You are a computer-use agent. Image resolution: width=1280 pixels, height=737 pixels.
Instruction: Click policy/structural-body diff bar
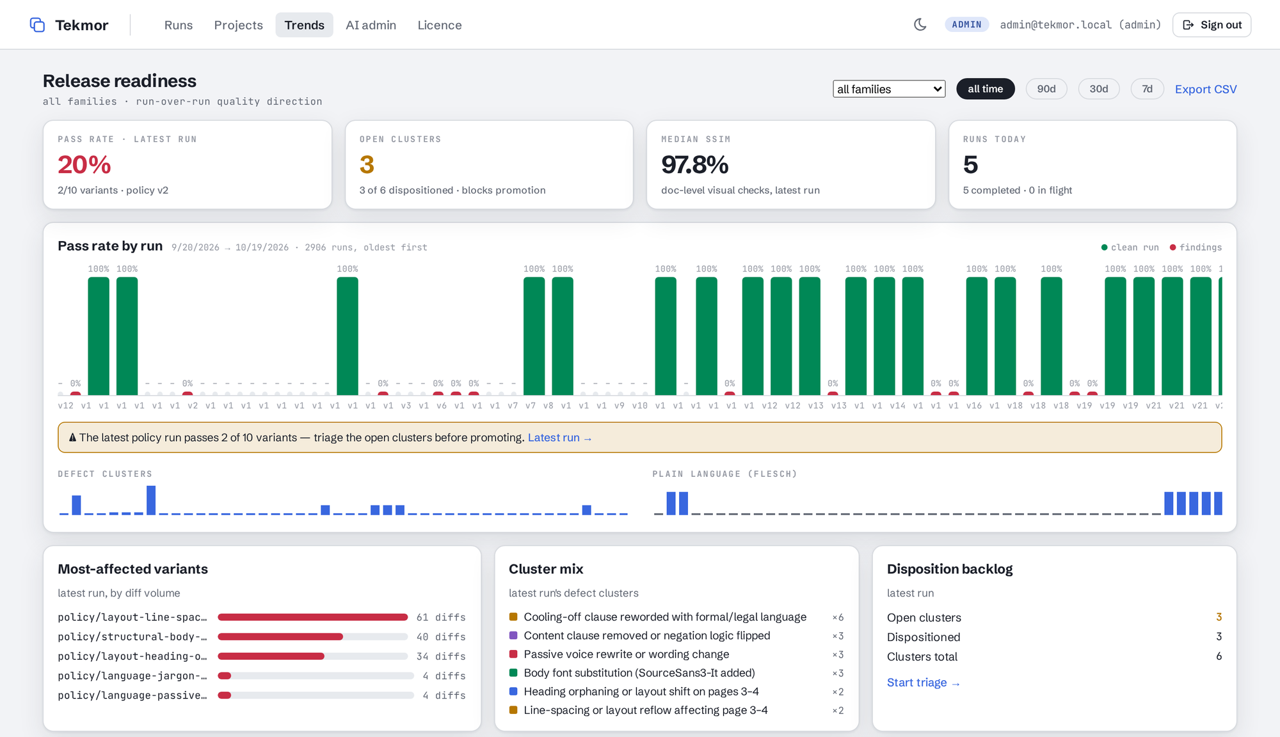pos(312,637)
